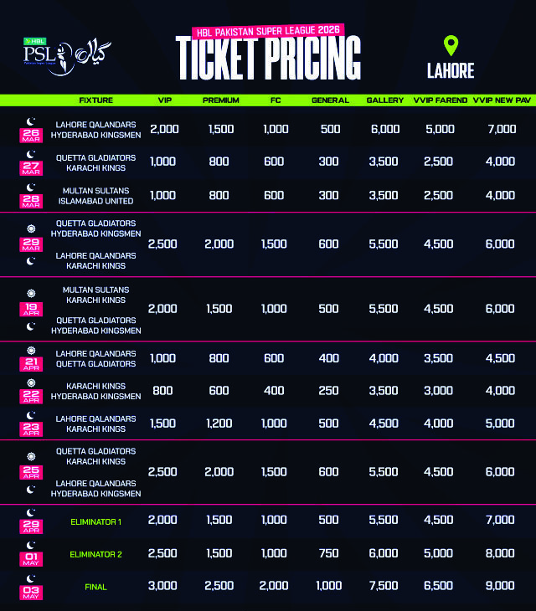Click the PREMIUM column header
The height and width of the screenshot is (611, 536).
click(x=220, y=100)
